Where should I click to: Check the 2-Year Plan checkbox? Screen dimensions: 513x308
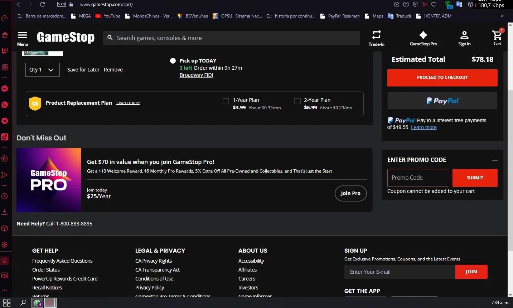click(x=297, y=101)
